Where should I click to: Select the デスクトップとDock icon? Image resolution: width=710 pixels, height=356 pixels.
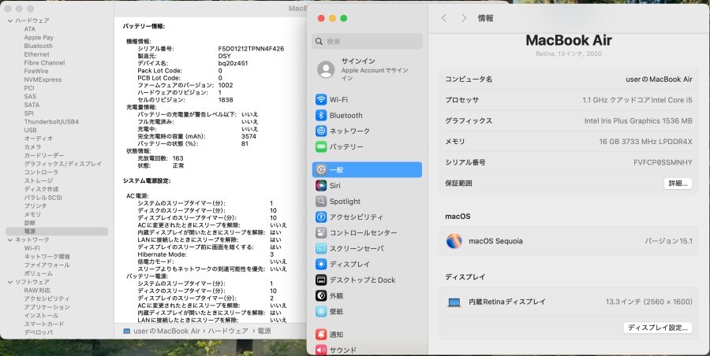[x=321, y=280]
